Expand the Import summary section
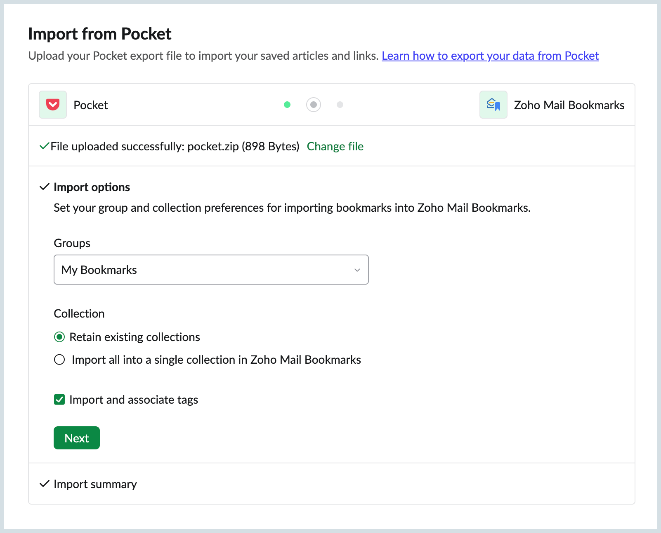This screenshot has height=533, width=661. coord(95,484)
